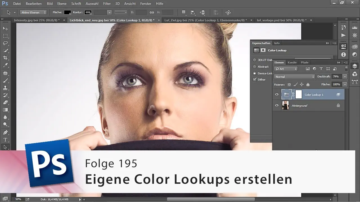Click the Hintergrund layer thumbnail
360x202 pixels.
(286, 105)
